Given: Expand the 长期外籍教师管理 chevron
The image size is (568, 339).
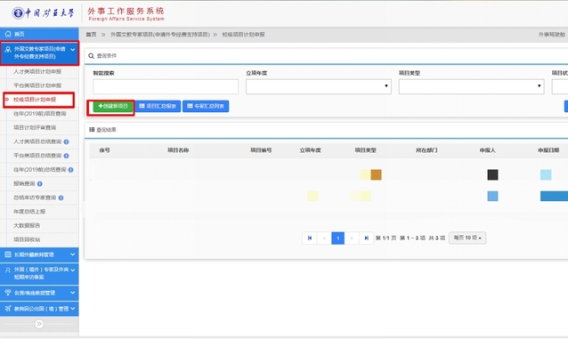Looking at the screenshot, I should click(73, 254).
